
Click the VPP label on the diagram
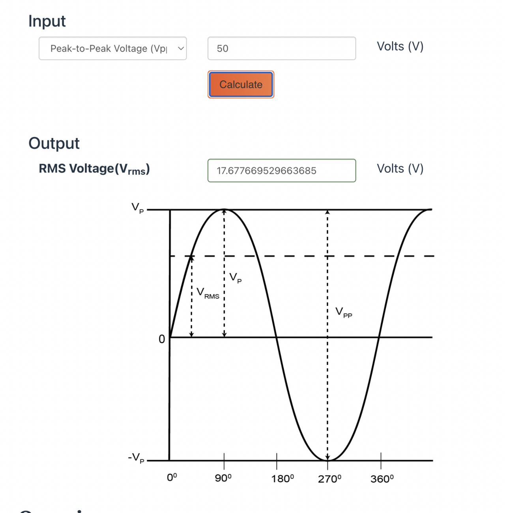click(x=343, y=313)
